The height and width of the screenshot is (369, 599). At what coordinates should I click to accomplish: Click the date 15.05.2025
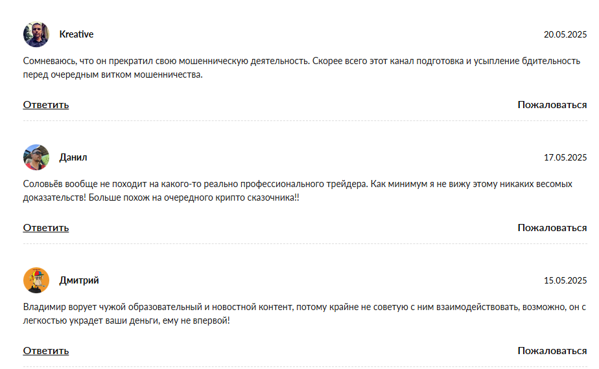tap(565, 280)
